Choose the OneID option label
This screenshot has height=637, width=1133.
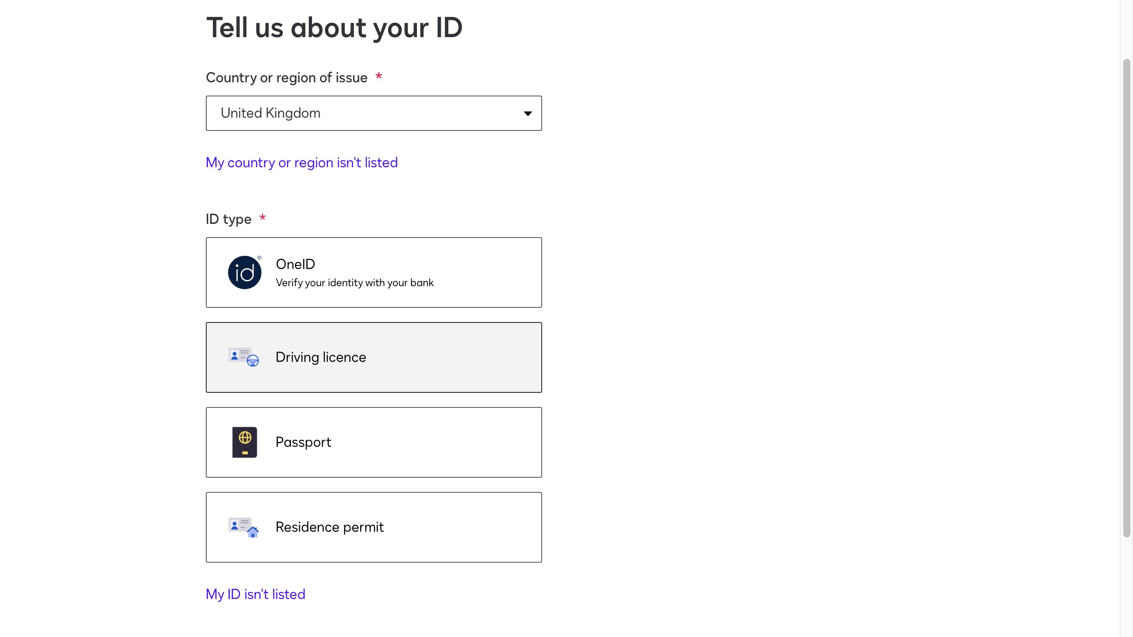point(295,264)
